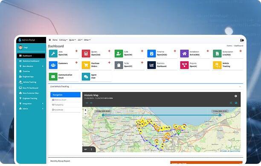Screen dimensions: 261x166
Task: Expand the Quote dropdown in navbar
Action: coord(72,40)
